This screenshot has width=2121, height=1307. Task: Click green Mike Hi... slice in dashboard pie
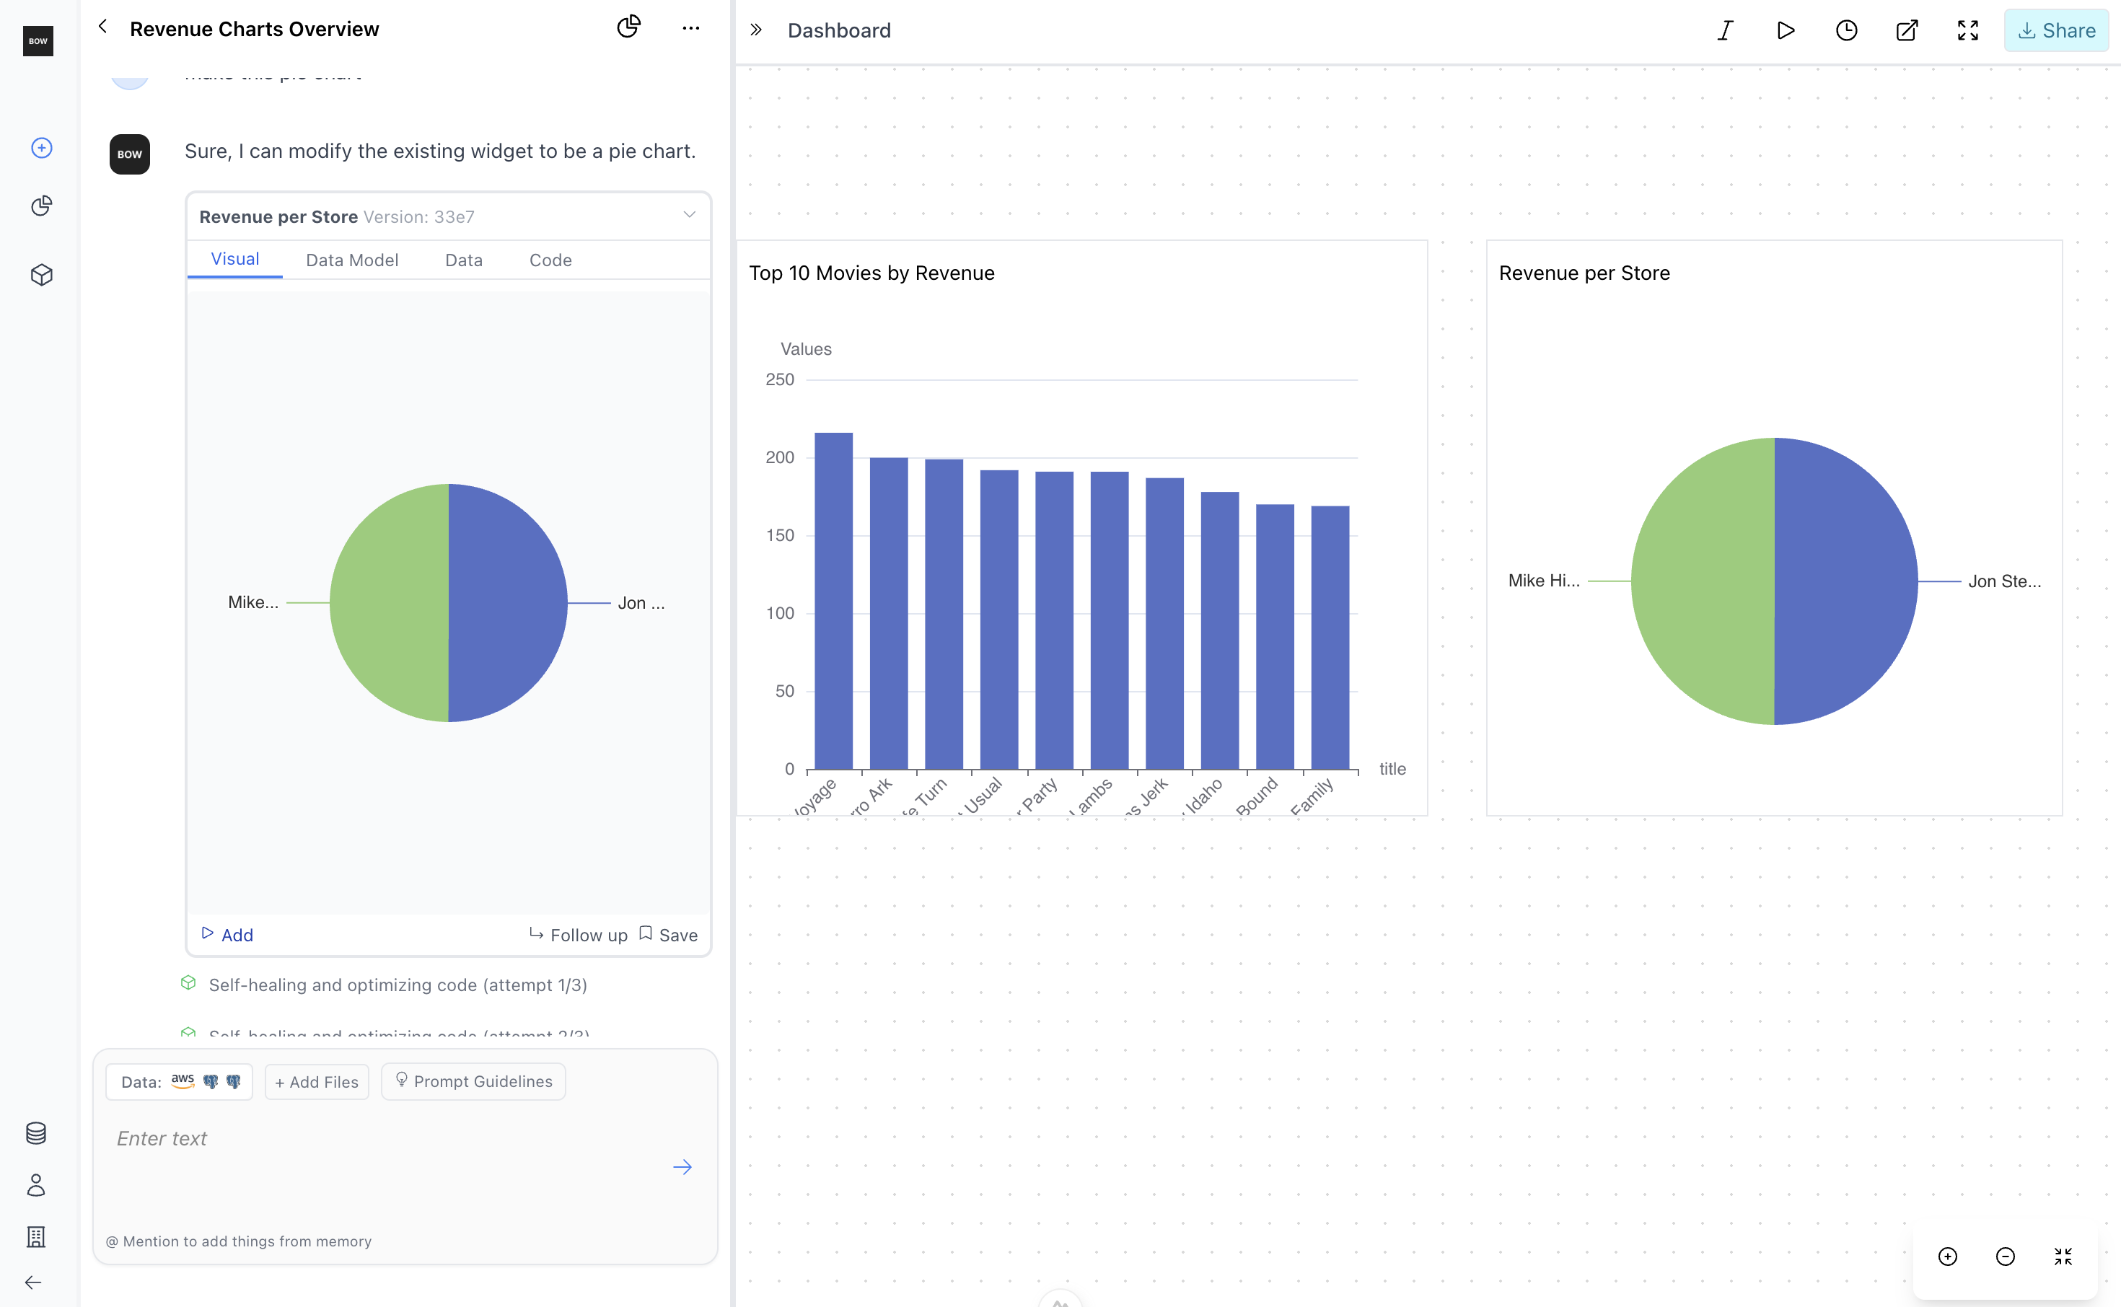1703,581
